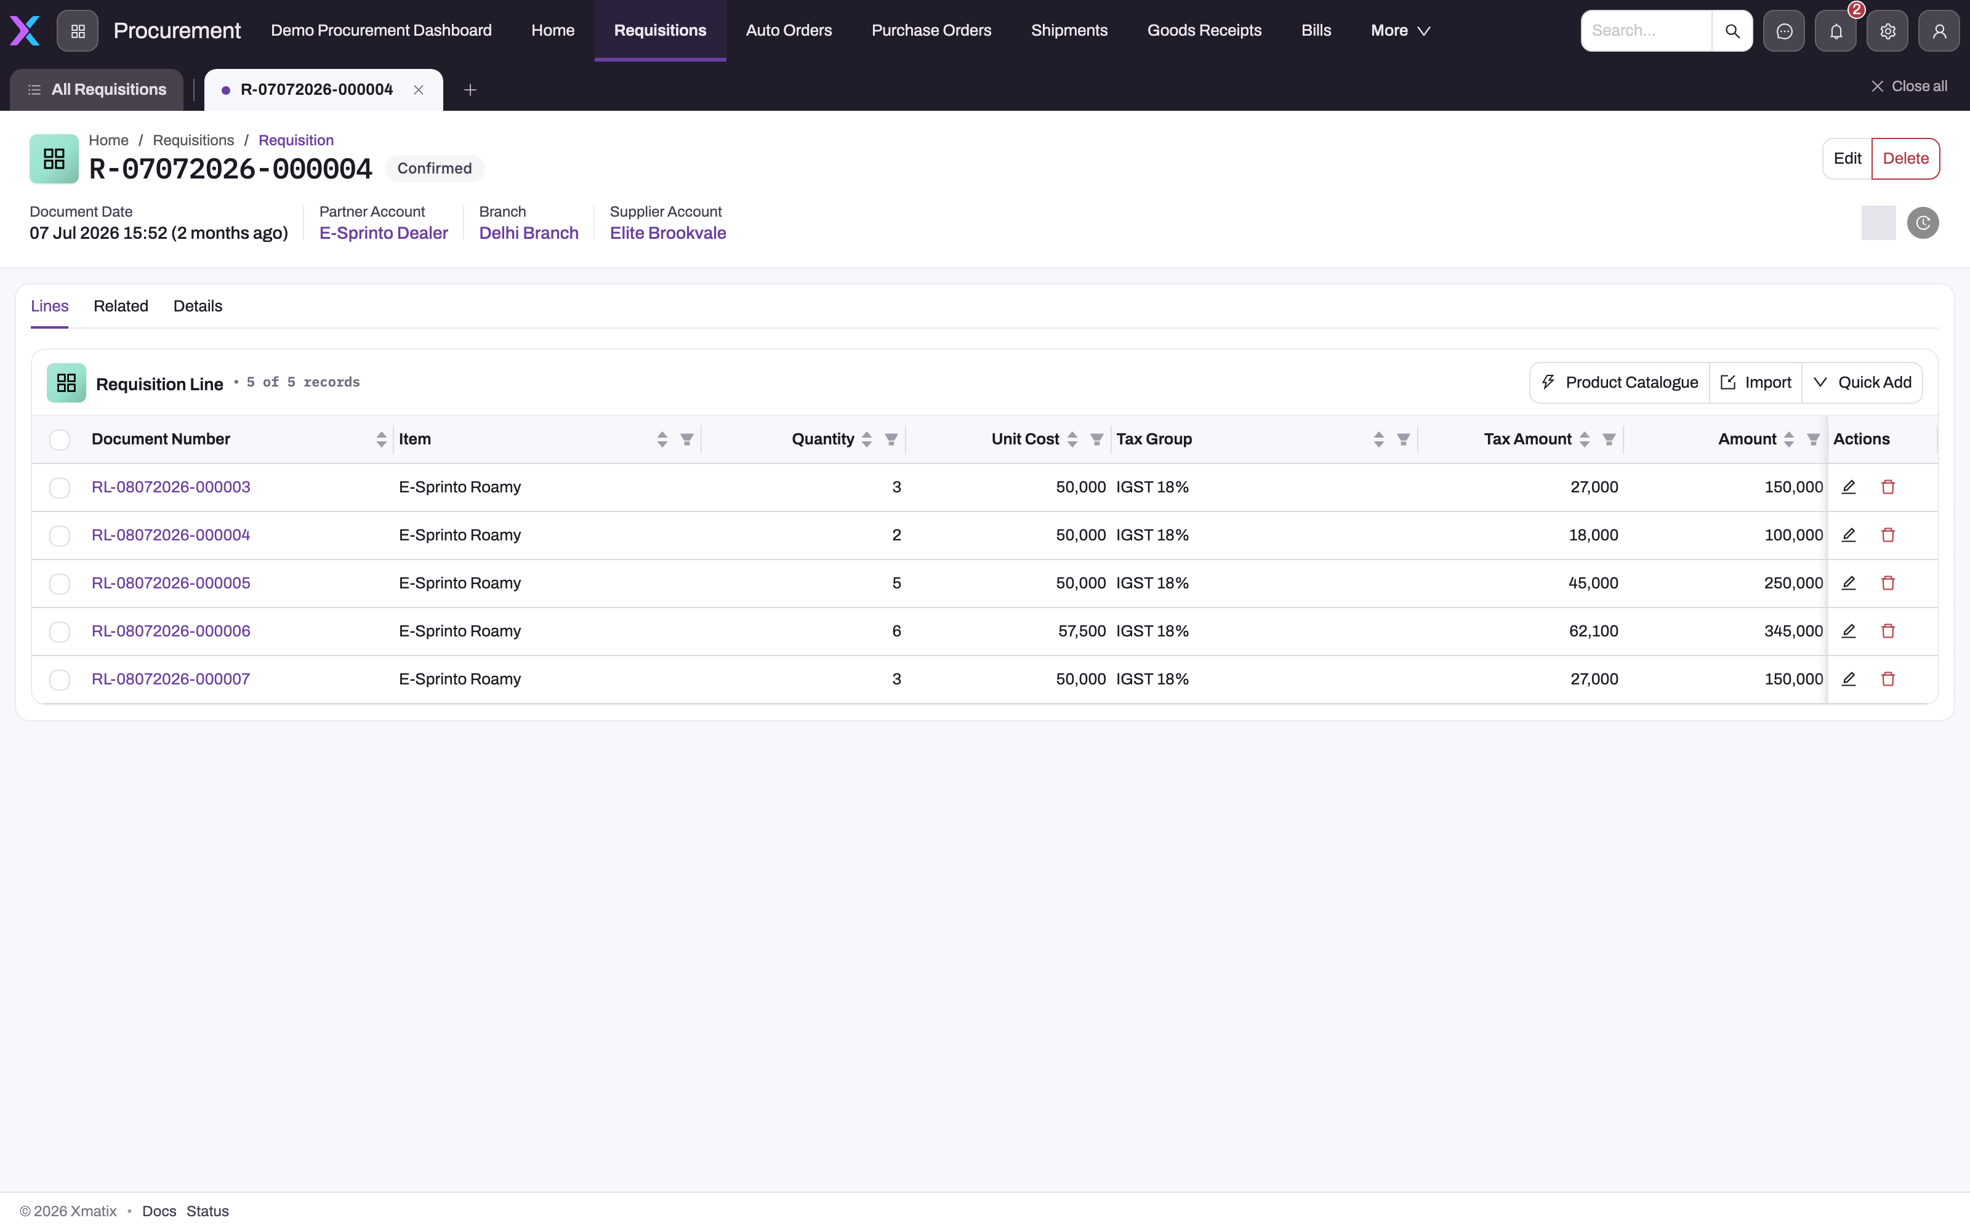This screenshot has height=1231, width=1970.
Task: Sort by Document Number column
Action: 381,439
